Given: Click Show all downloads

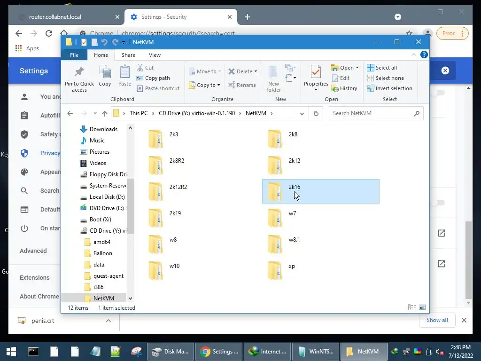Looking at the screenshot, I should 437,320.
